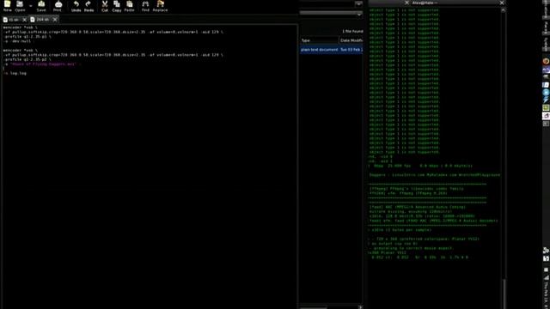Click the first 'mencoder *vob' line
The width and height of the screenshot is (550, 309).
pyautogui.click(x=20, y=27)
